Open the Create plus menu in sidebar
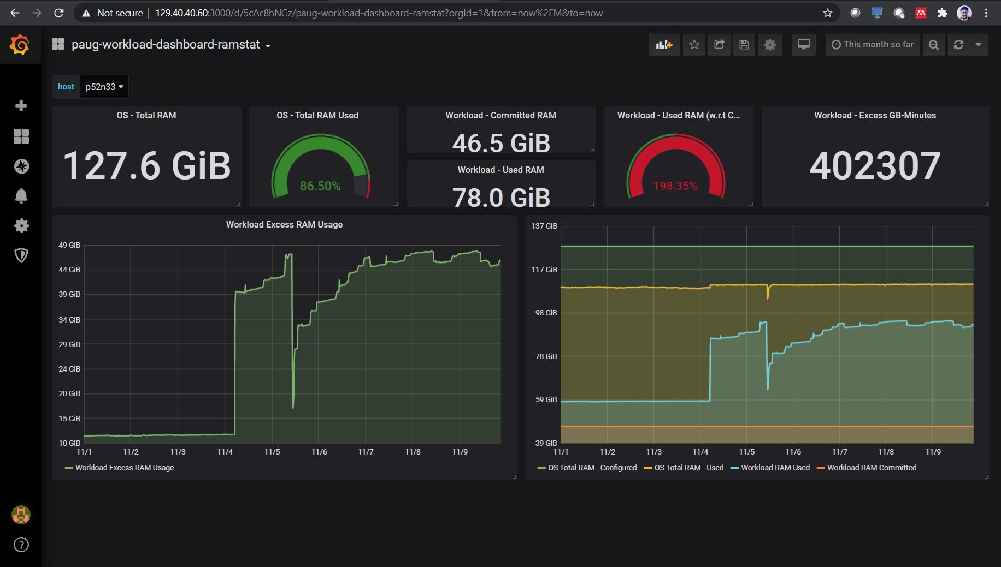Viewport: 1001px width, 567px height. pyautogui.click(x=21, y=106)
